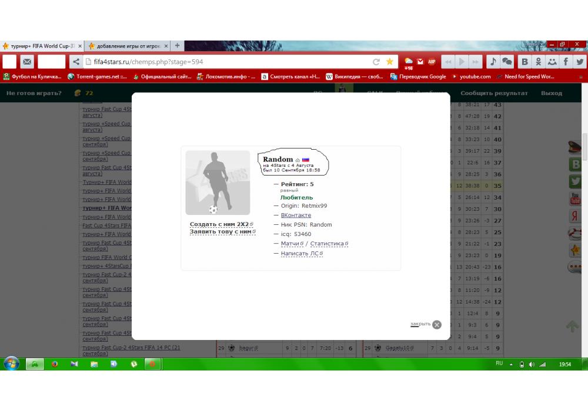This screenshot has width=588, height=411.
Task: Open the mail envelope toolbar icon
Action: pos(27,62)
